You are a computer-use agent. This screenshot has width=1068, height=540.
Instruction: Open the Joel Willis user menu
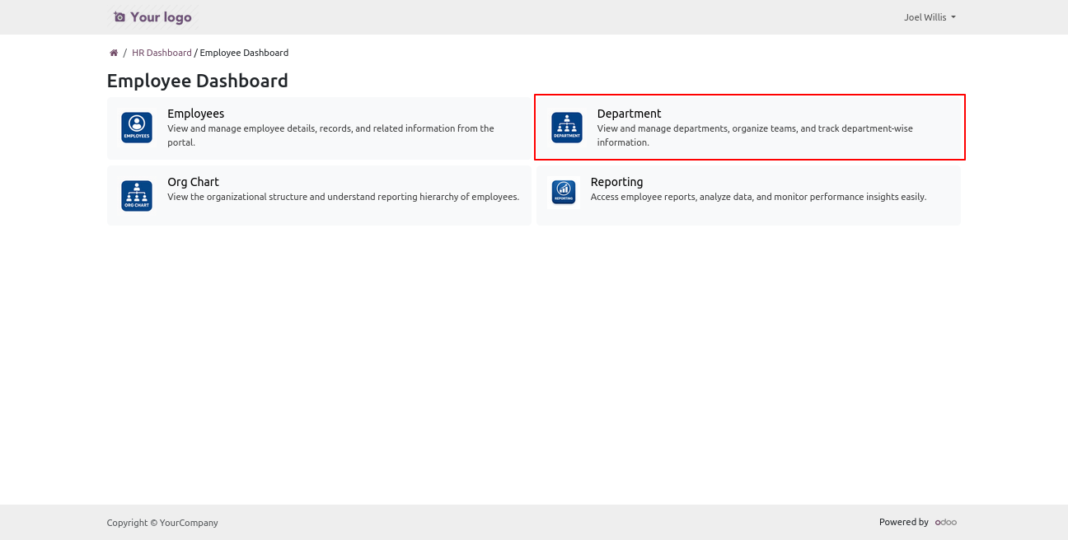point(925,17)
